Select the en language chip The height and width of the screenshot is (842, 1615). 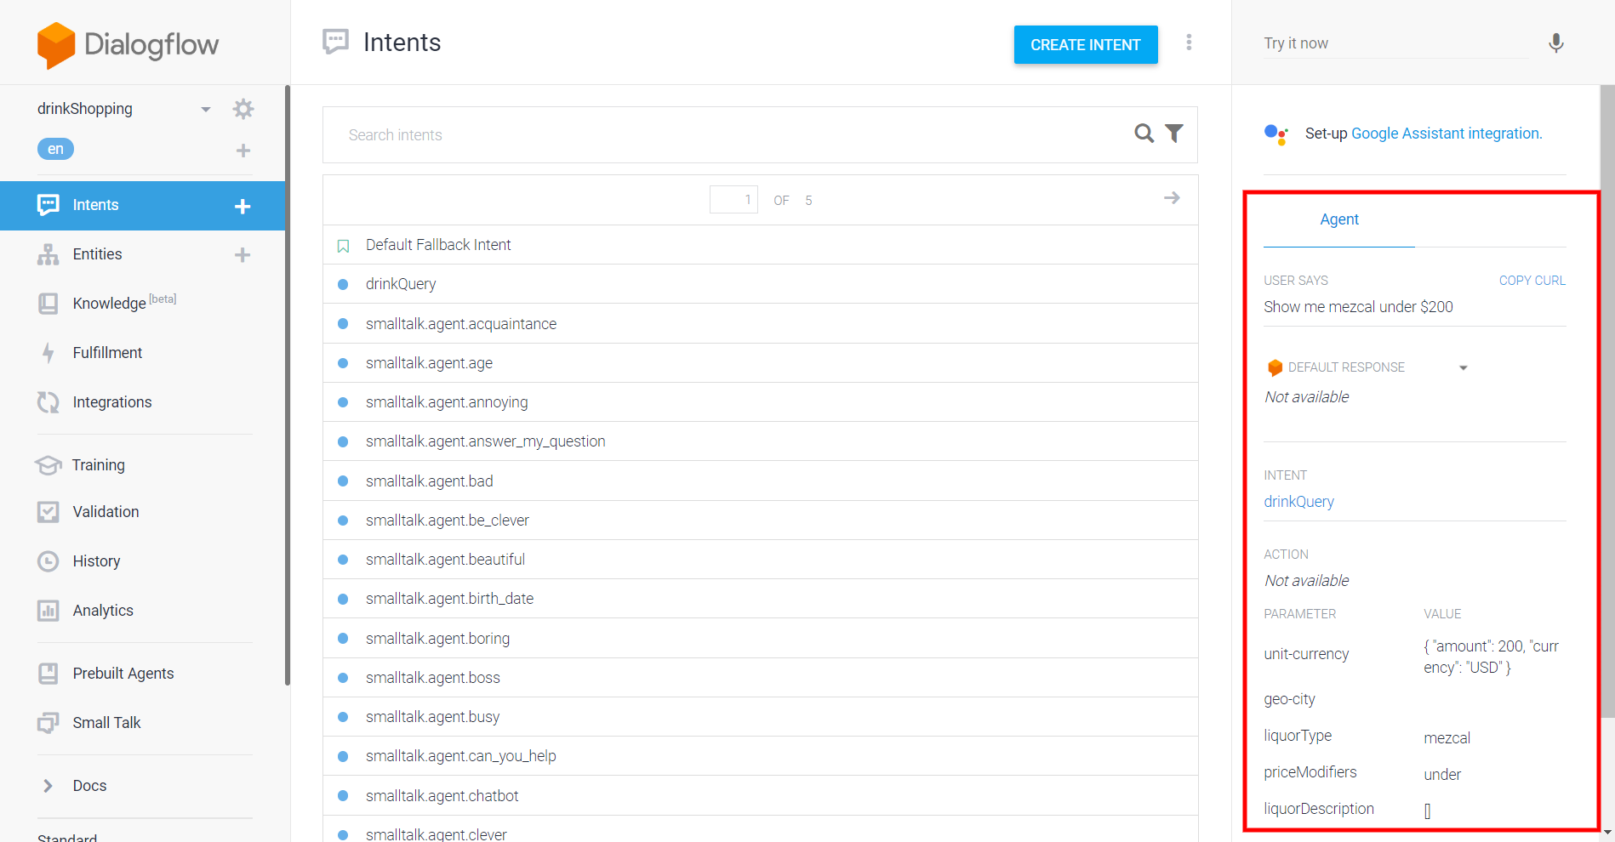click(55, 149)
